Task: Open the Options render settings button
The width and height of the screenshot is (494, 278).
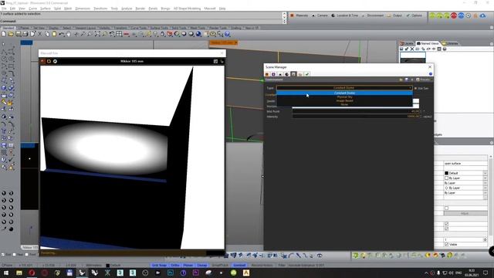Action: [x=414, y=15]
